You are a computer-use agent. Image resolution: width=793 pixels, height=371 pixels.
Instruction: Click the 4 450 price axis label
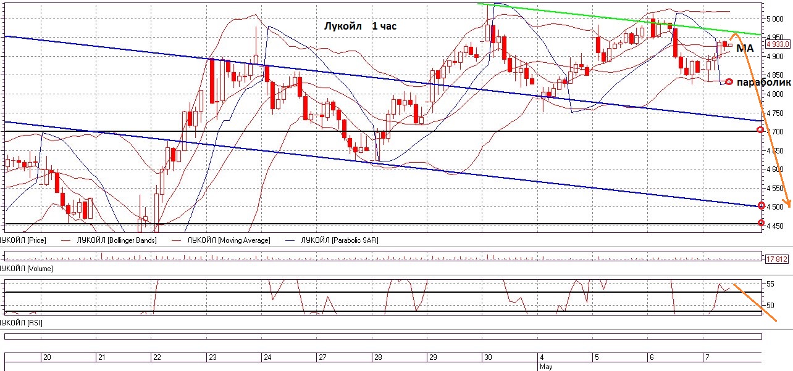tap(775, 226)
